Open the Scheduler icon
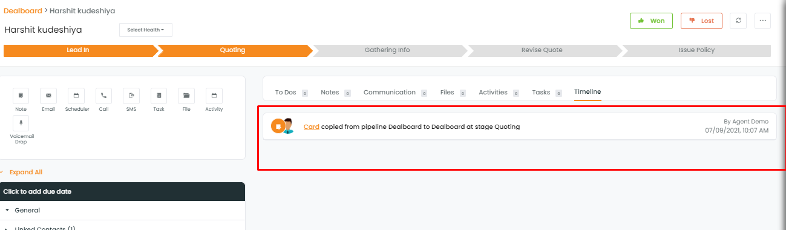The width and height of the screenshot is (786, 230). coord(76,96)
